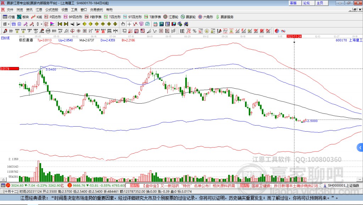Expand the 日 period dropdown arrow
The image size is (363, 205).
point(9,24)
